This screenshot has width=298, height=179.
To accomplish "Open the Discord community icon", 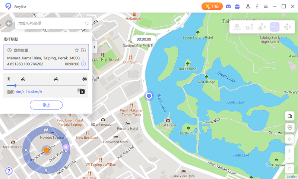I will [228, 6].
